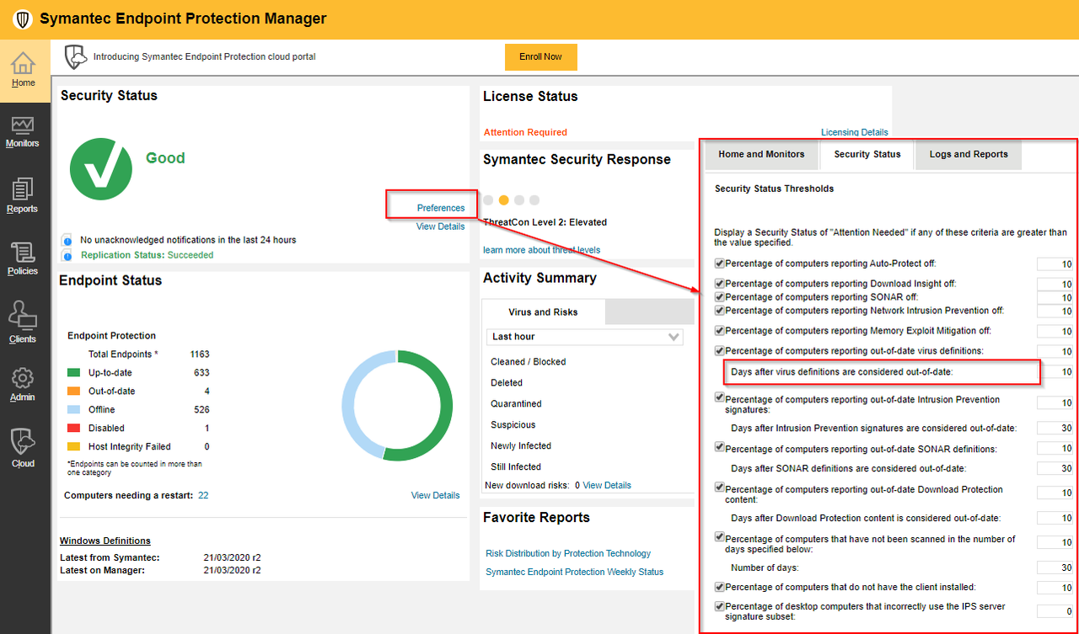This screenshot has height=634, width=1079.
Task: Click info icon beside Replication Status
Action: (x=67, y=255)
